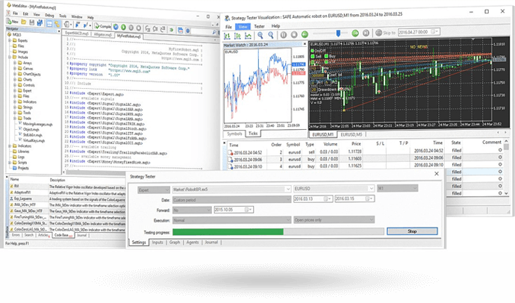Select the 2016.03.24 09:06 order row
The width and height of the screenshot is (515, 303).
[x=364, y=159]
